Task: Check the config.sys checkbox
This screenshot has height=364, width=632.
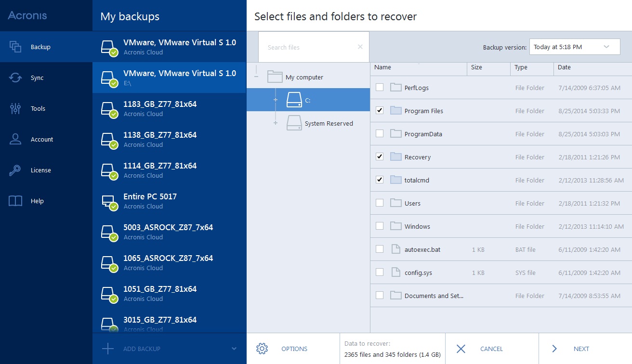Action: click(380, 272)
